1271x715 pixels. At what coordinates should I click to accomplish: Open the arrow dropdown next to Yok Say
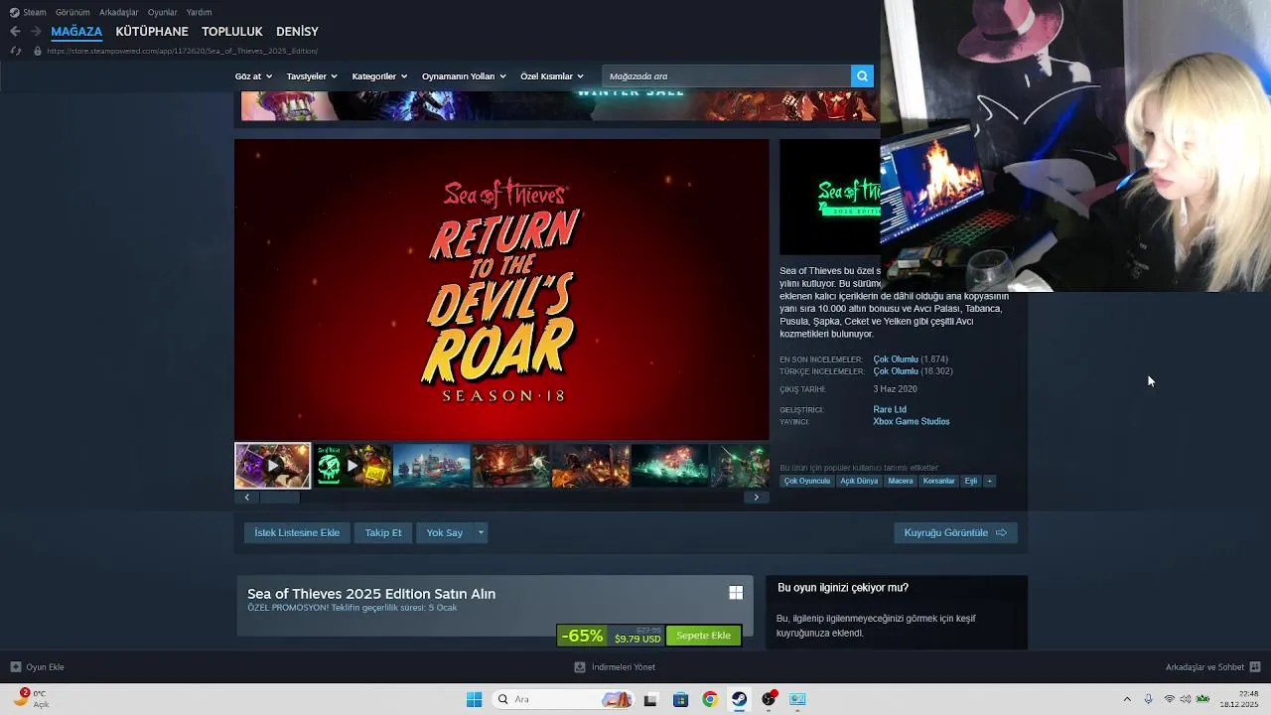click(x=481, y=532)
